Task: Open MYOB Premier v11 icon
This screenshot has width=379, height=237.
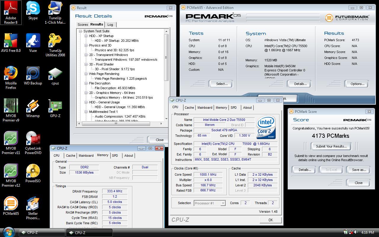Action: 11,143
